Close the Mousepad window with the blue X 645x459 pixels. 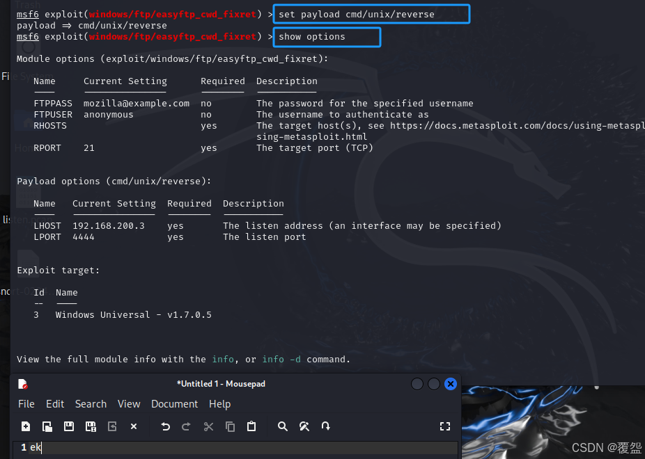[451, 384]
